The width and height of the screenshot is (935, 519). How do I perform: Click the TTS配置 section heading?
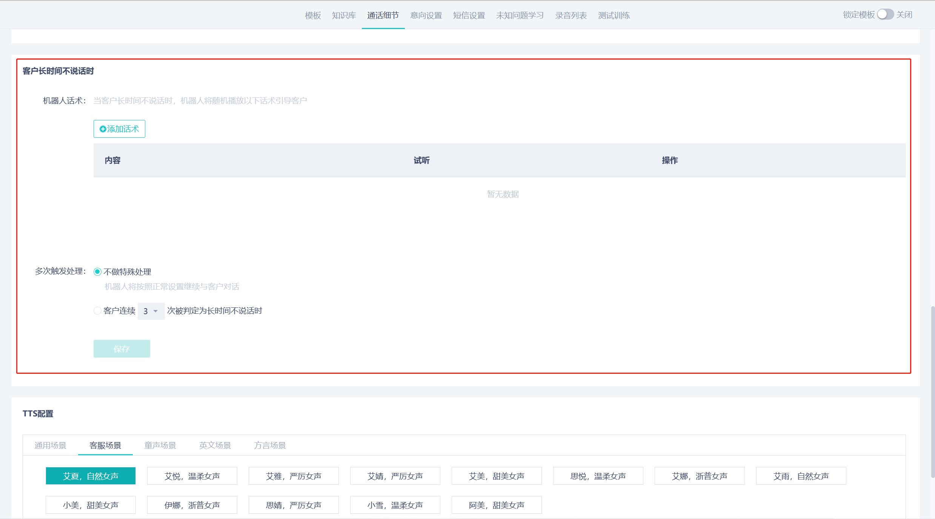[38, 414]
